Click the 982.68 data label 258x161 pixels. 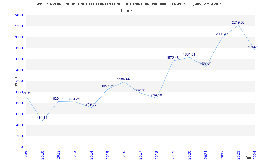coord(140,90)
